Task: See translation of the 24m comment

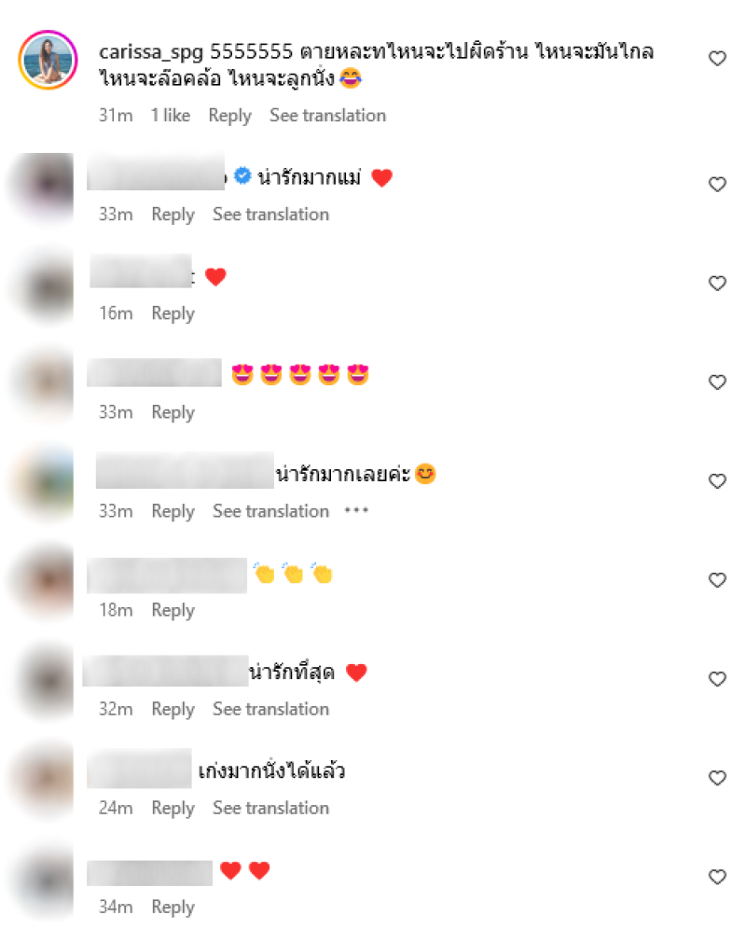Action: 270,808
